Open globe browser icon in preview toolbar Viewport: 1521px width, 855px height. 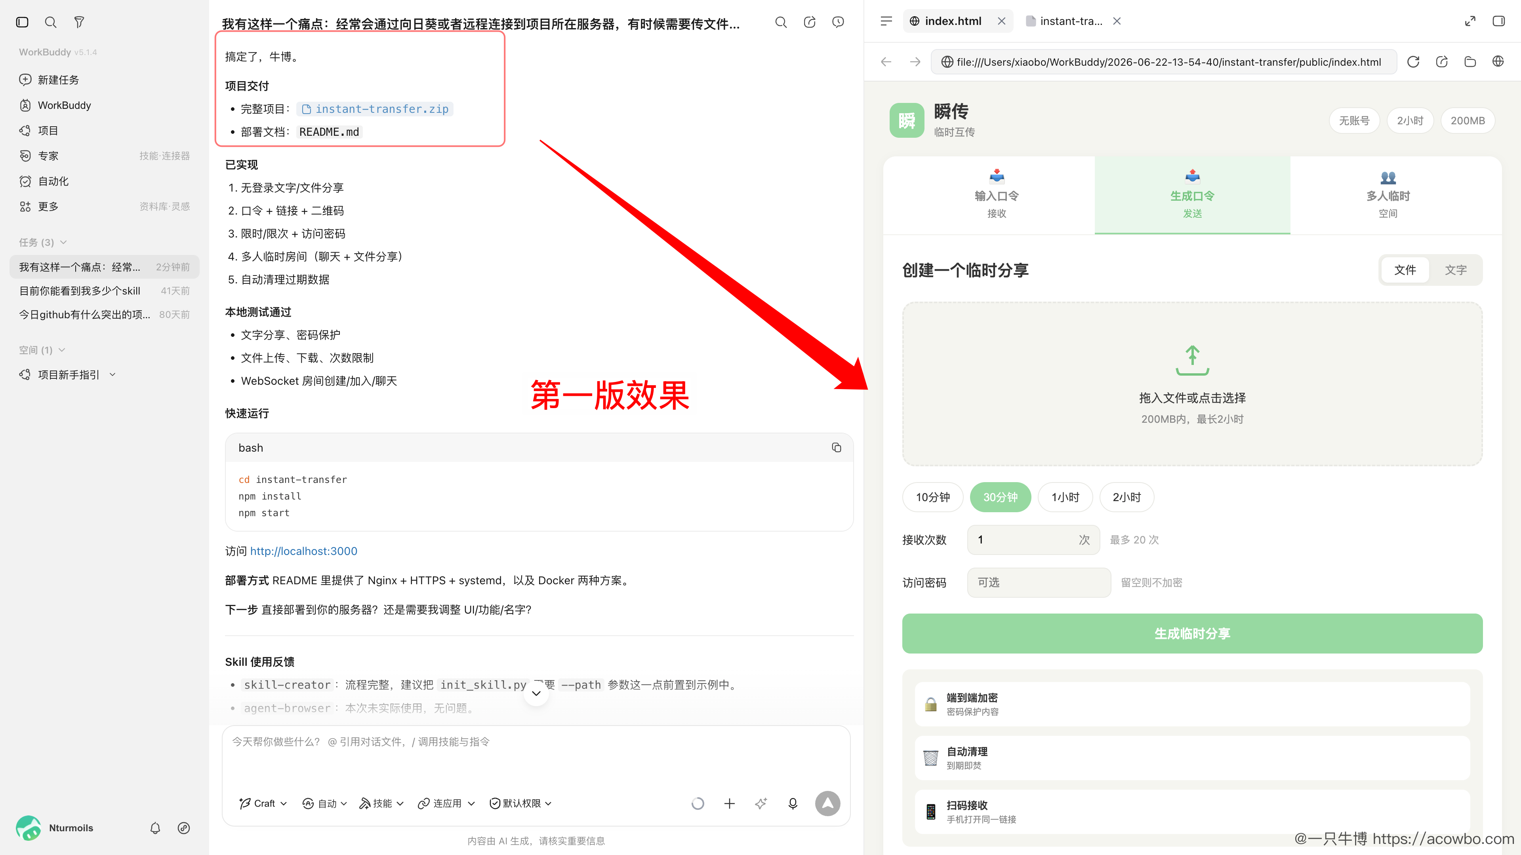click(1498, 61)
